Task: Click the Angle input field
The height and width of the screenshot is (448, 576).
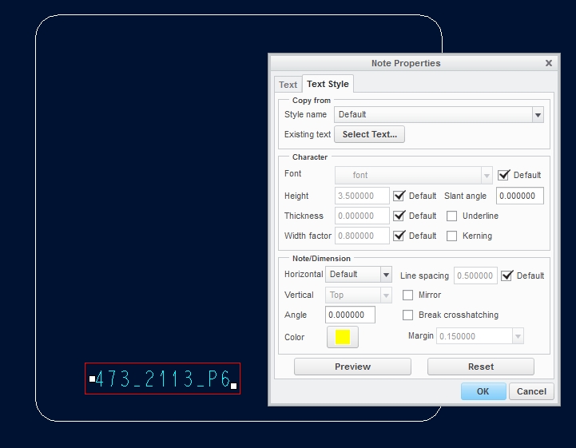Action: click(x=350, y=315)
